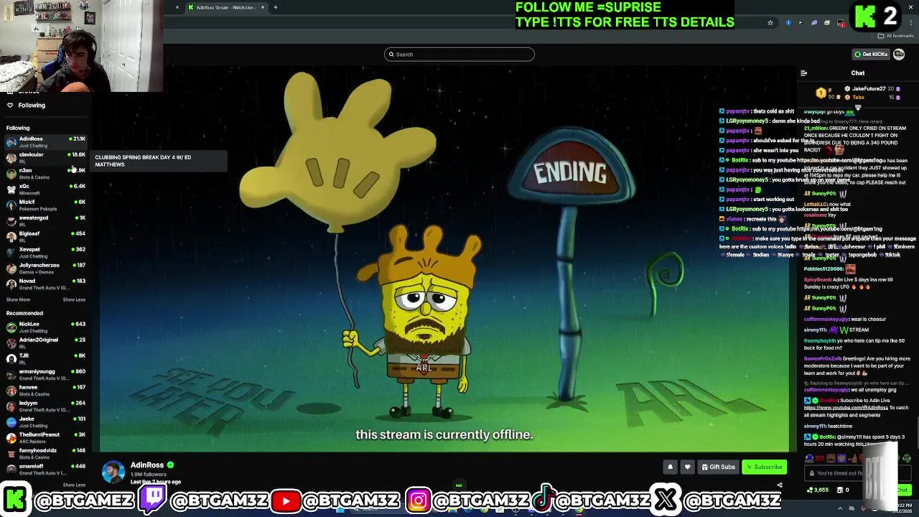This screenshot has height=517, width=919.
Task: Open Jaeke recommended channel
Action: pos(45,421)
